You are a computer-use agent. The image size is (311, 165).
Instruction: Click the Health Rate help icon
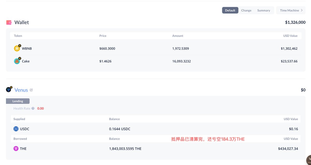(33, 109)
